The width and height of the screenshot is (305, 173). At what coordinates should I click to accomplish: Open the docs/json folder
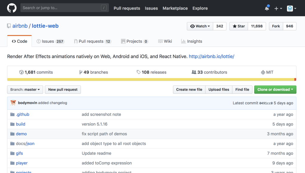tap(25, 144)
